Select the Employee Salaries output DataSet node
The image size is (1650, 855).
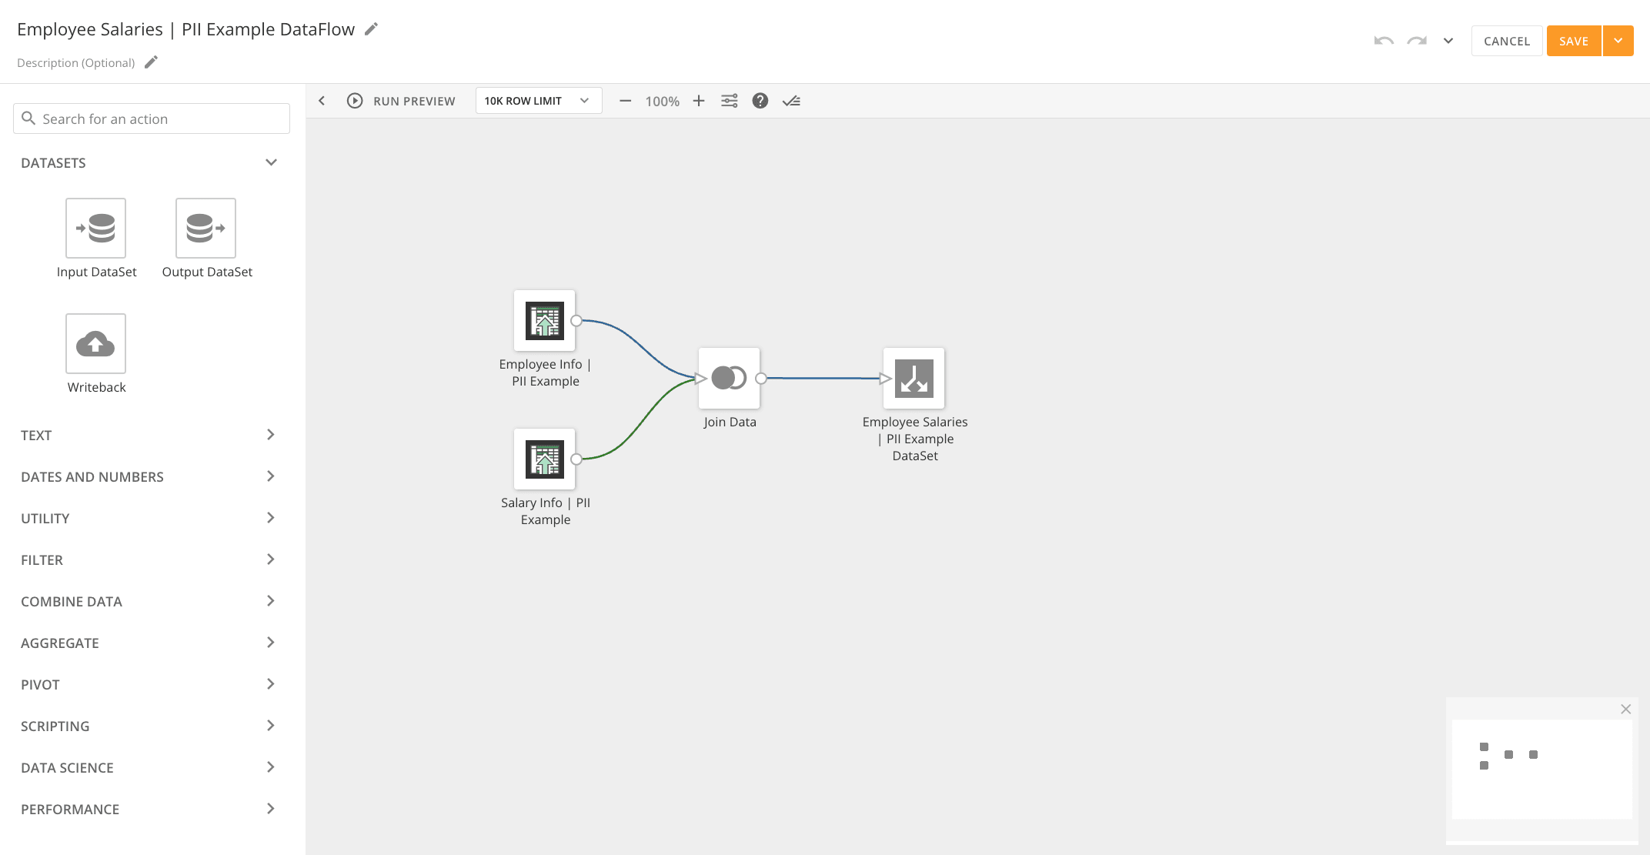(x=914, y=378)
